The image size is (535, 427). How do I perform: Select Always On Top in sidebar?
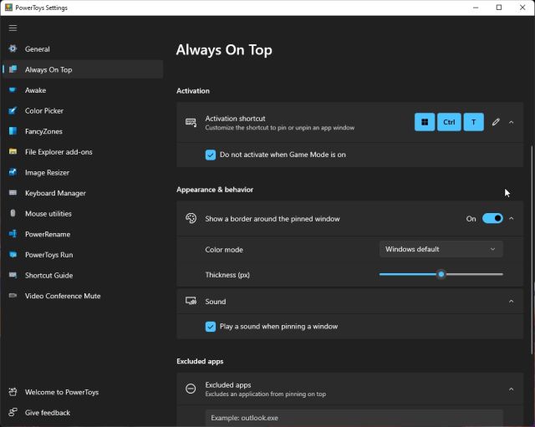tap(83, 69)
